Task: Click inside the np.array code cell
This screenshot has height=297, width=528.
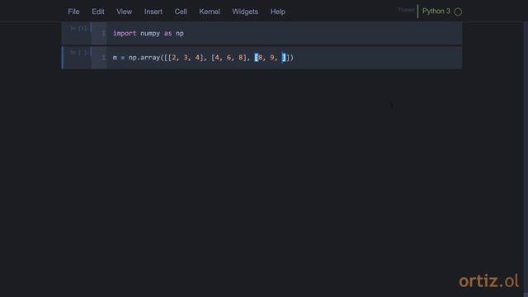Action: [x=284, y=58]
